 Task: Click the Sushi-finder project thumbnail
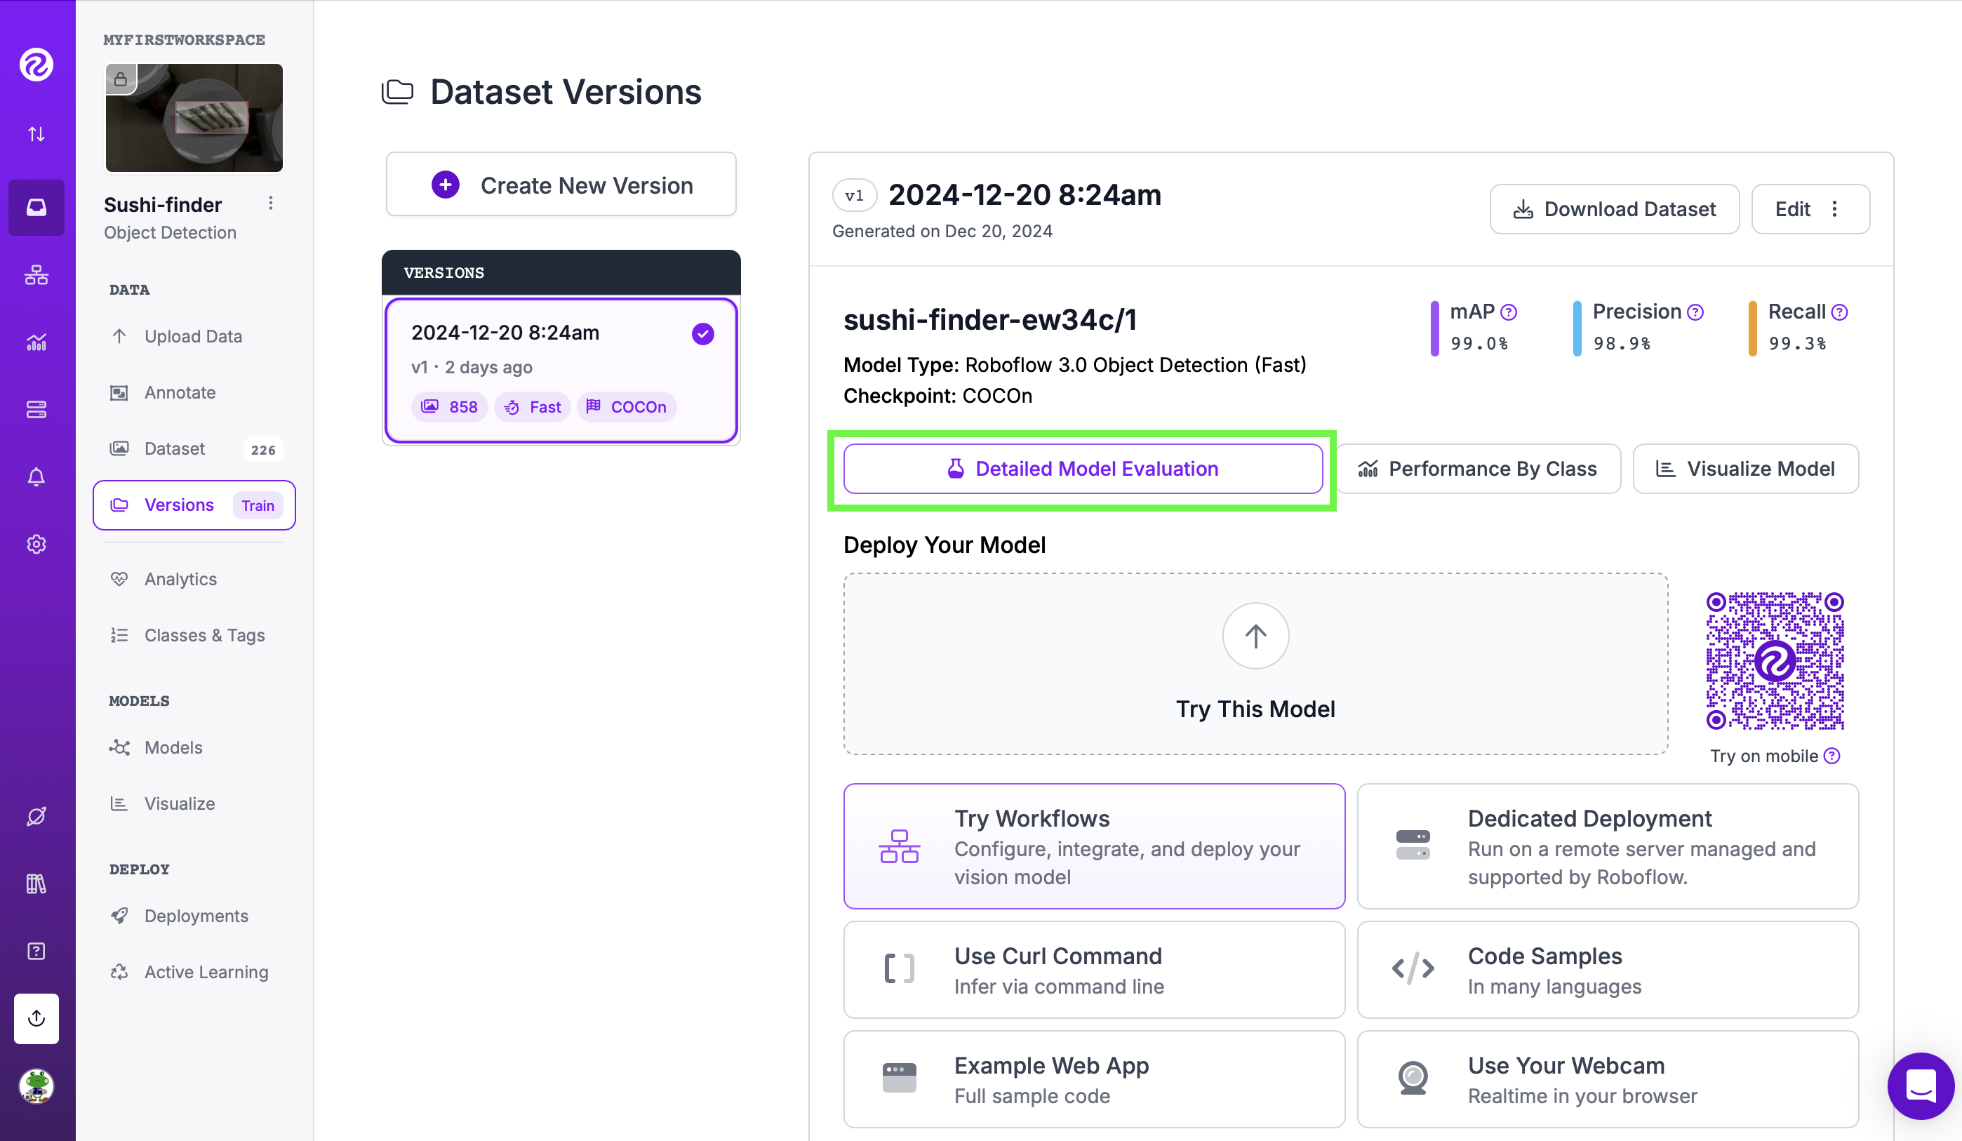click(x=194, y=118)
